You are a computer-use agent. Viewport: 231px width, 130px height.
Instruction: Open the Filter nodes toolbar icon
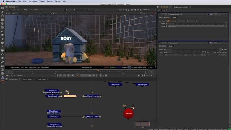tap(3, 27)
